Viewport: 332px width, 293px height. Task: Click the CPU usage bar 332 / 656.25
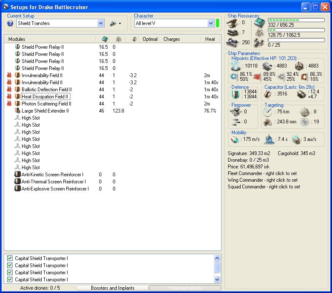[x=296, y=20]
